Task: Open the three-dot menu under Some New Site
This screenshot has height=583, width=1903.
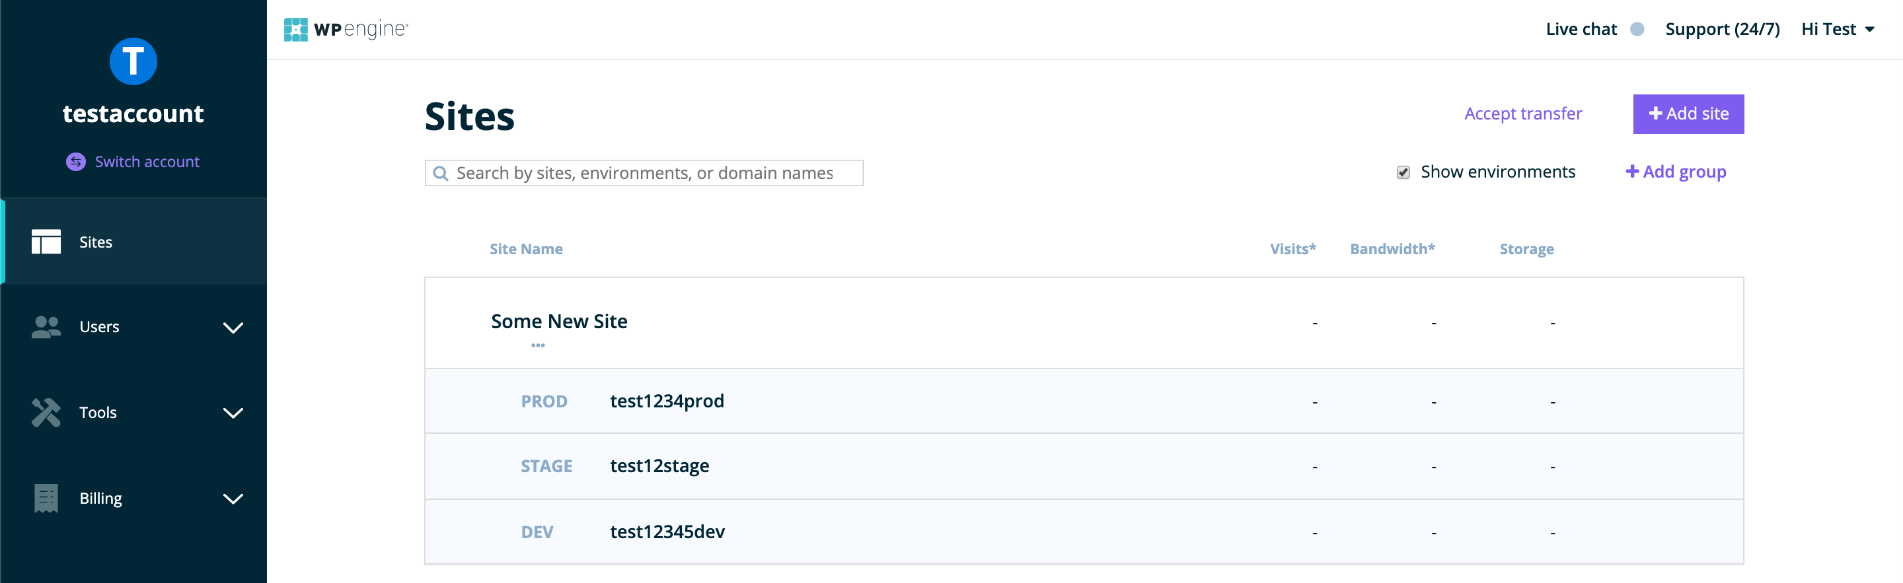Action: pyautogui.click(x=538, y=345)
